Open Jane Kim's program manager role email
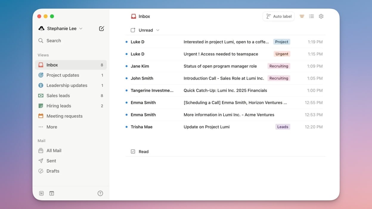 (220, 66)
